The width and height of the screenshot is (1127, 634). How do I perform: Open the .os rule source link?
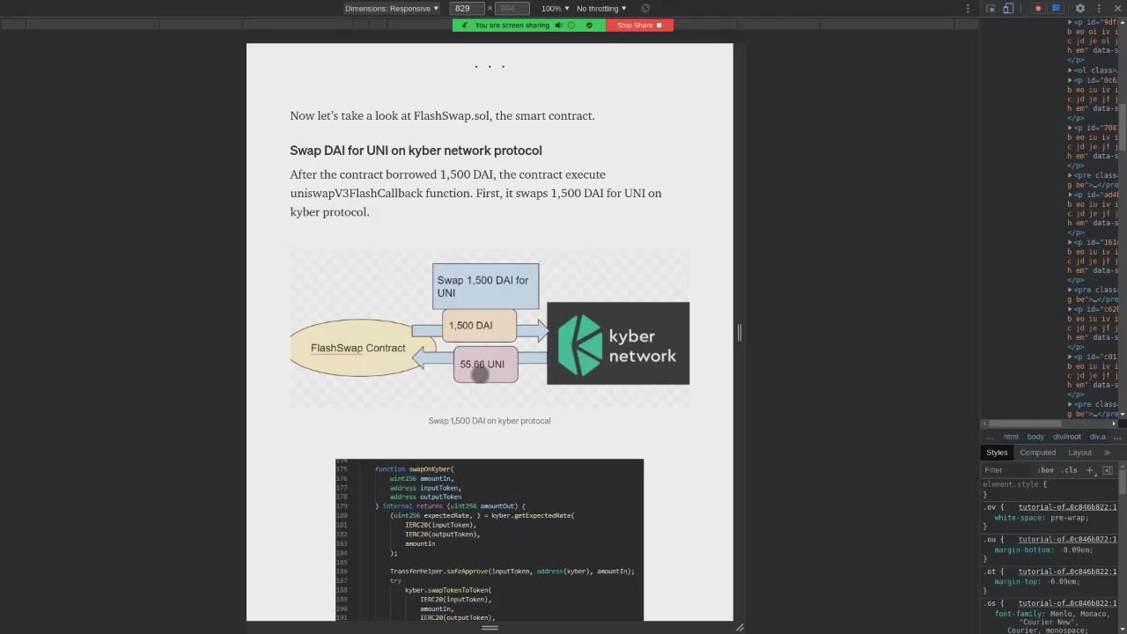[1067, 603]
